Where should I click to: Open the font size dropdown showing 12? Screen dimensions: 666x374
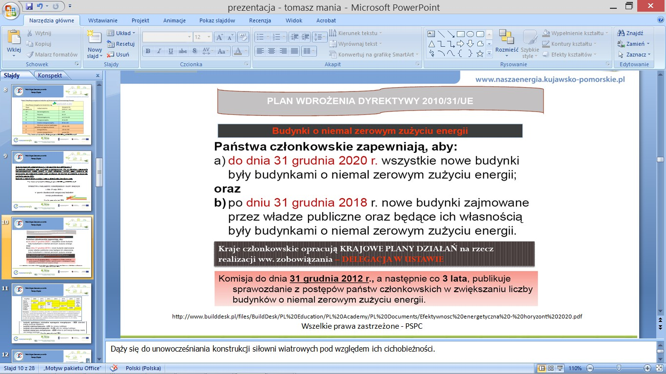pos(203,37)
